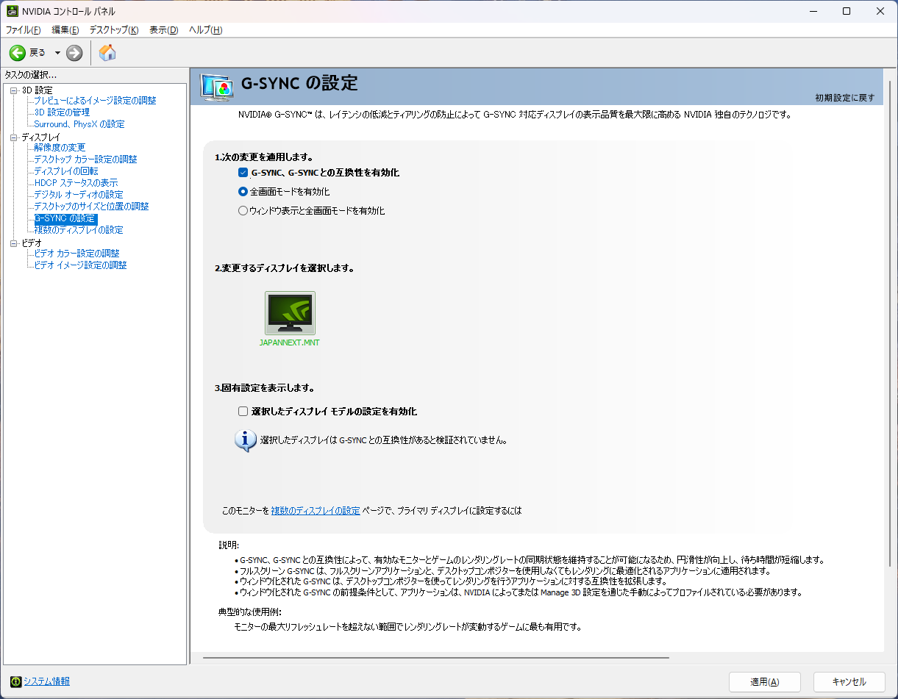Screen dimensions: 898x699
Task: Enable 選択したディスプレイ モデルの設定を有効化 checkbox
Action: [x=243, y=411]
